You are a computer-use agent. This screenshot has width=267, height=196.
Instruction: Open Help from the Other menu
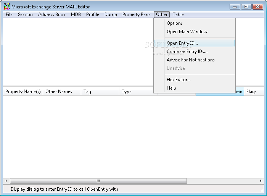point(194,88)
